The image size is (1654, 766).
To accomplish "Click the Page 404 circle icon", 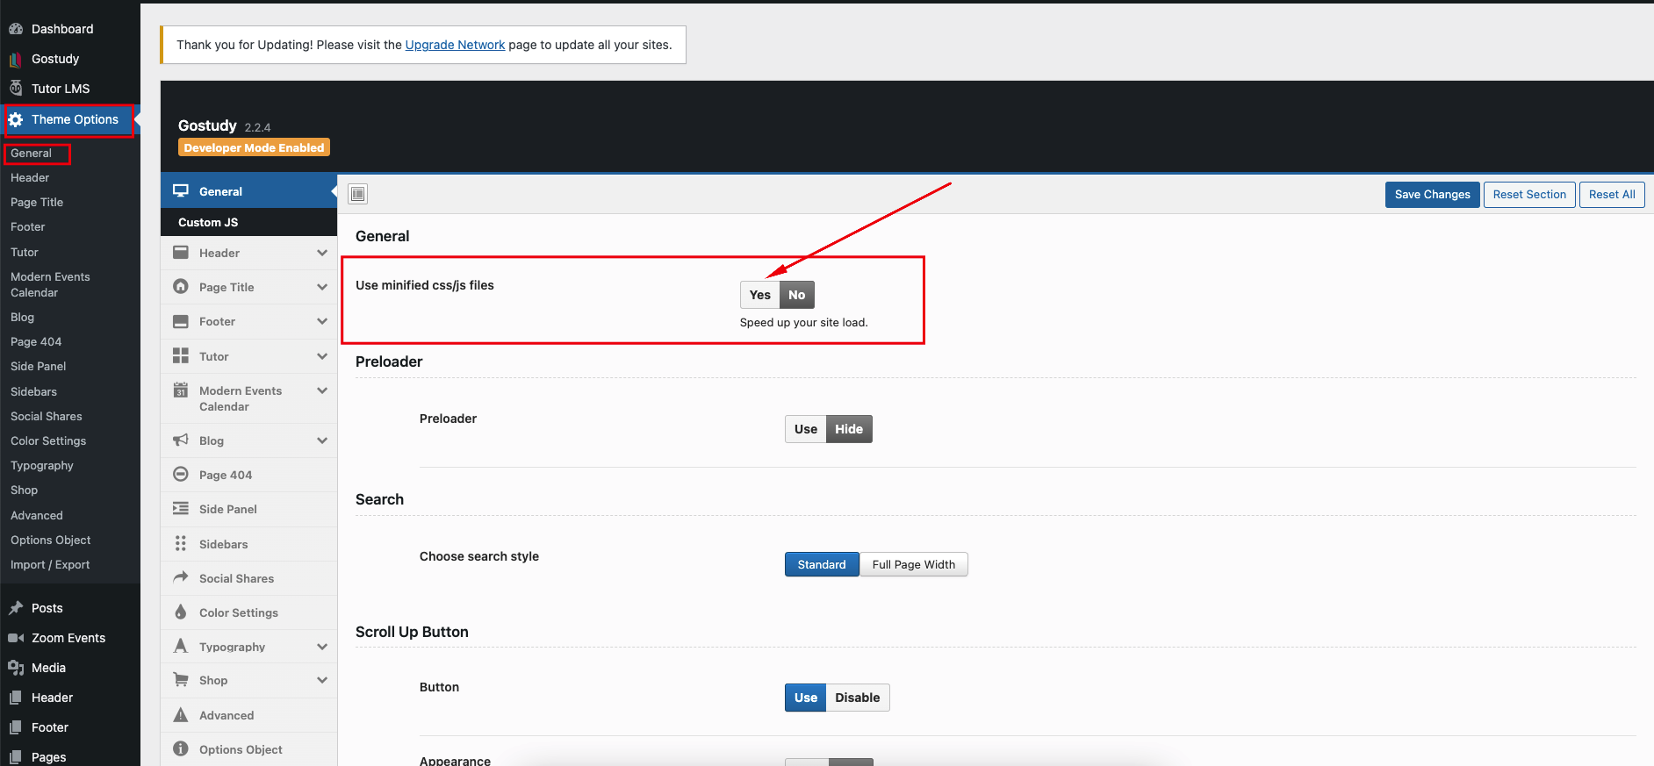I will (181, 474).
